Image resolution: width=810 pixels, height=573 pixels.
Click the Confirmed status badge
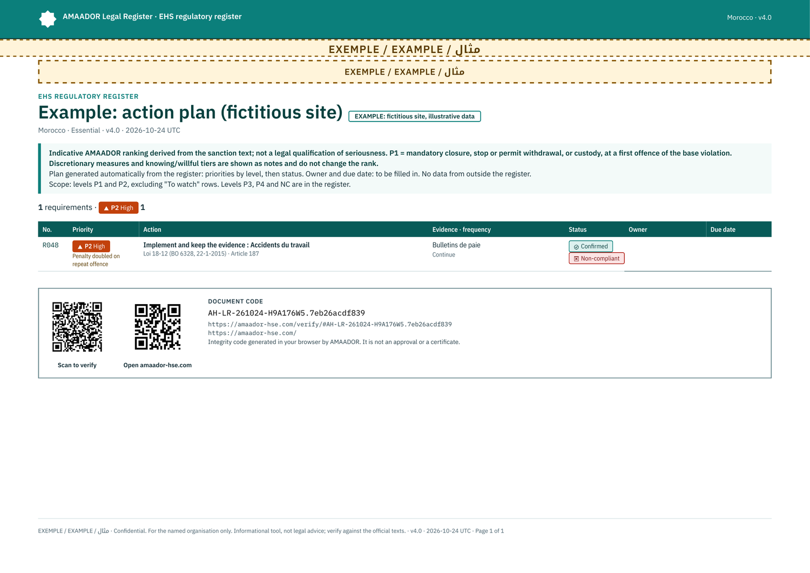click(x=591, y=246)
